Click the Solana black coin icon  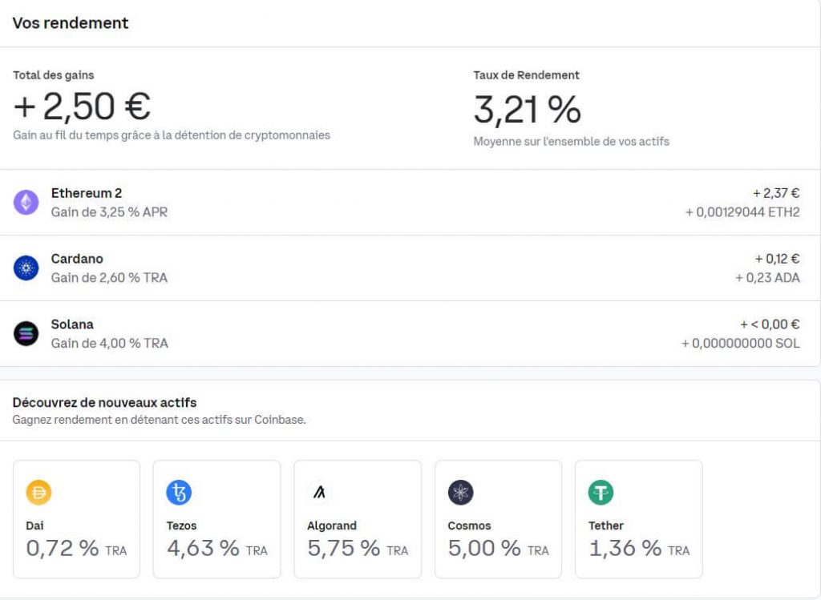coord(26,334)
